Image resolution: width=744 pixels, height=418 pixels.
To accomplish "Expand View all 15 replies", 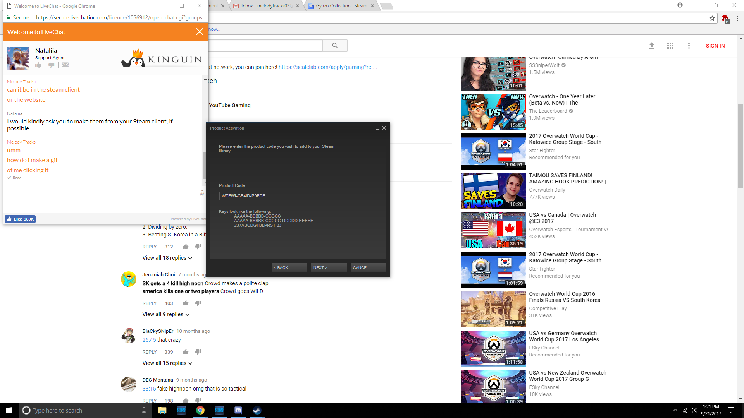I will [x=167, y=363].
